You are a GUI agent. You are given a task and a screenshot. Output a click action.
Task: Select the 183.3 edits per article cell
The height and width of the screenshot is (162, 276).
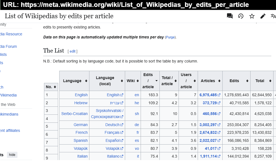tap(150, 95)
